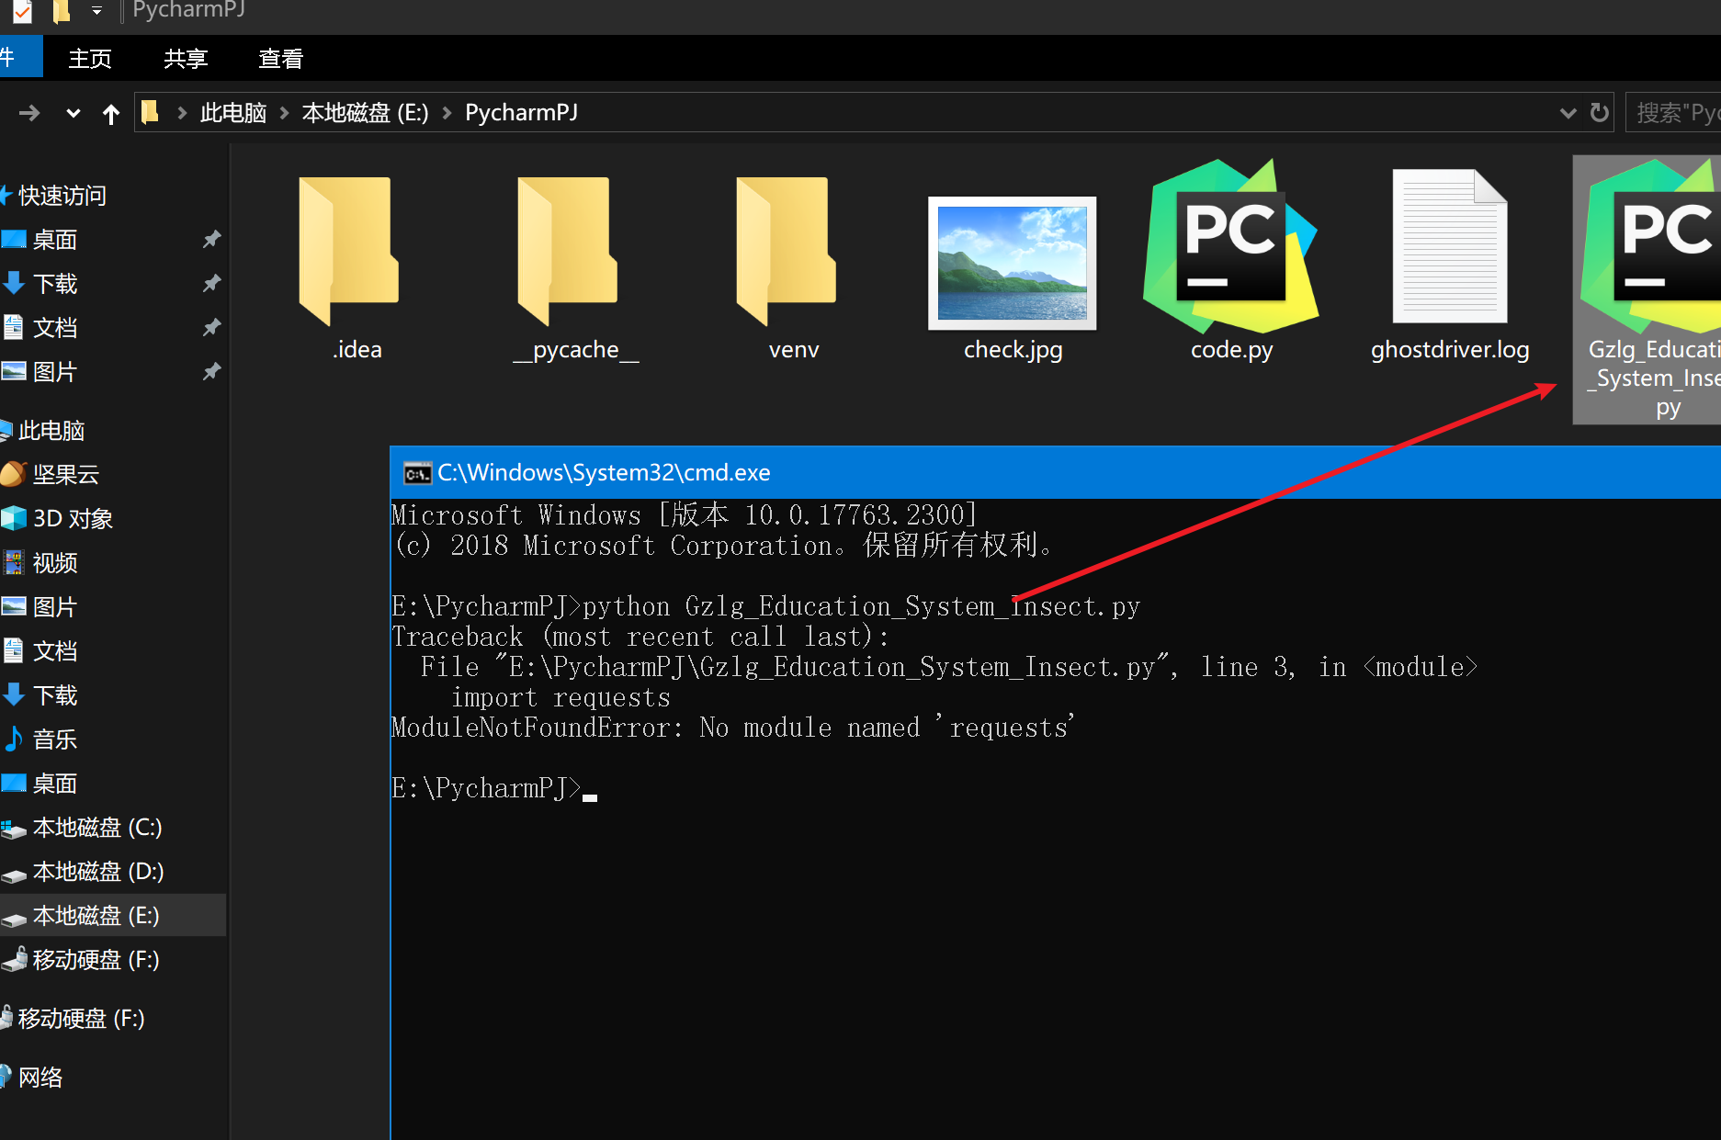1721x1140 pixels.
Task: Open pinned 图片 under quick access
Action: click(x=55, y=372)
